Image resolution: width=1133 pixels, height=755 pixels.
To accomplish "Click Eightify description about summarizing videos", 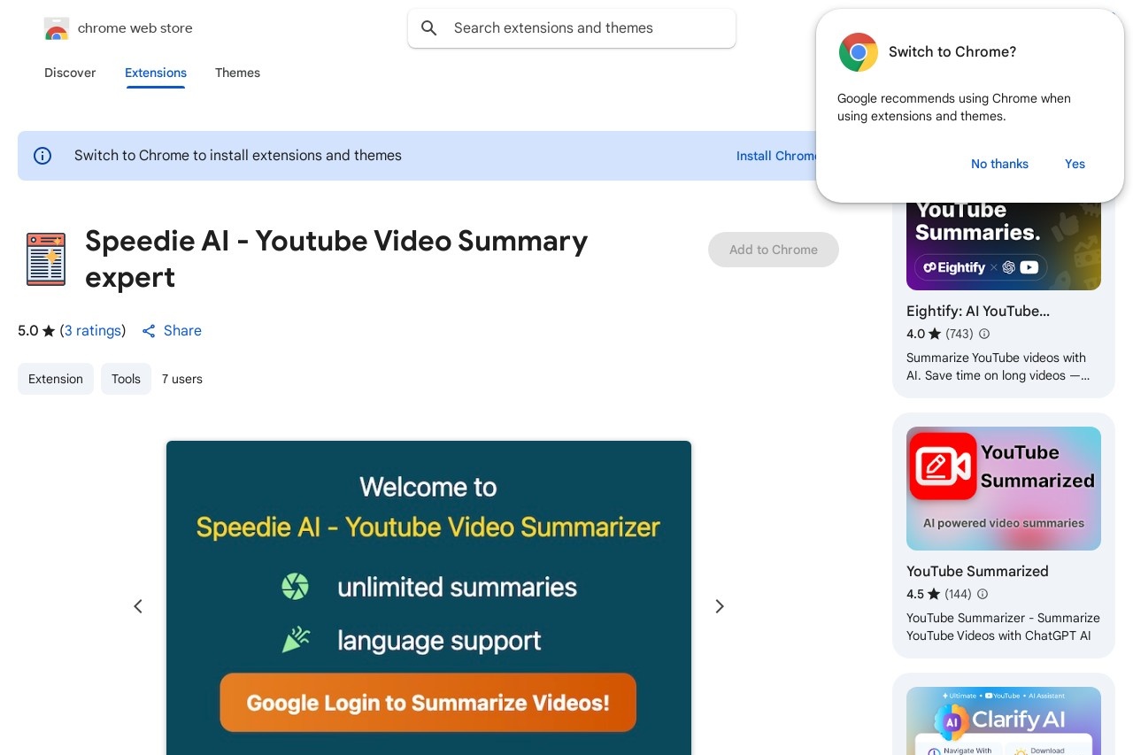I will 998,366.
